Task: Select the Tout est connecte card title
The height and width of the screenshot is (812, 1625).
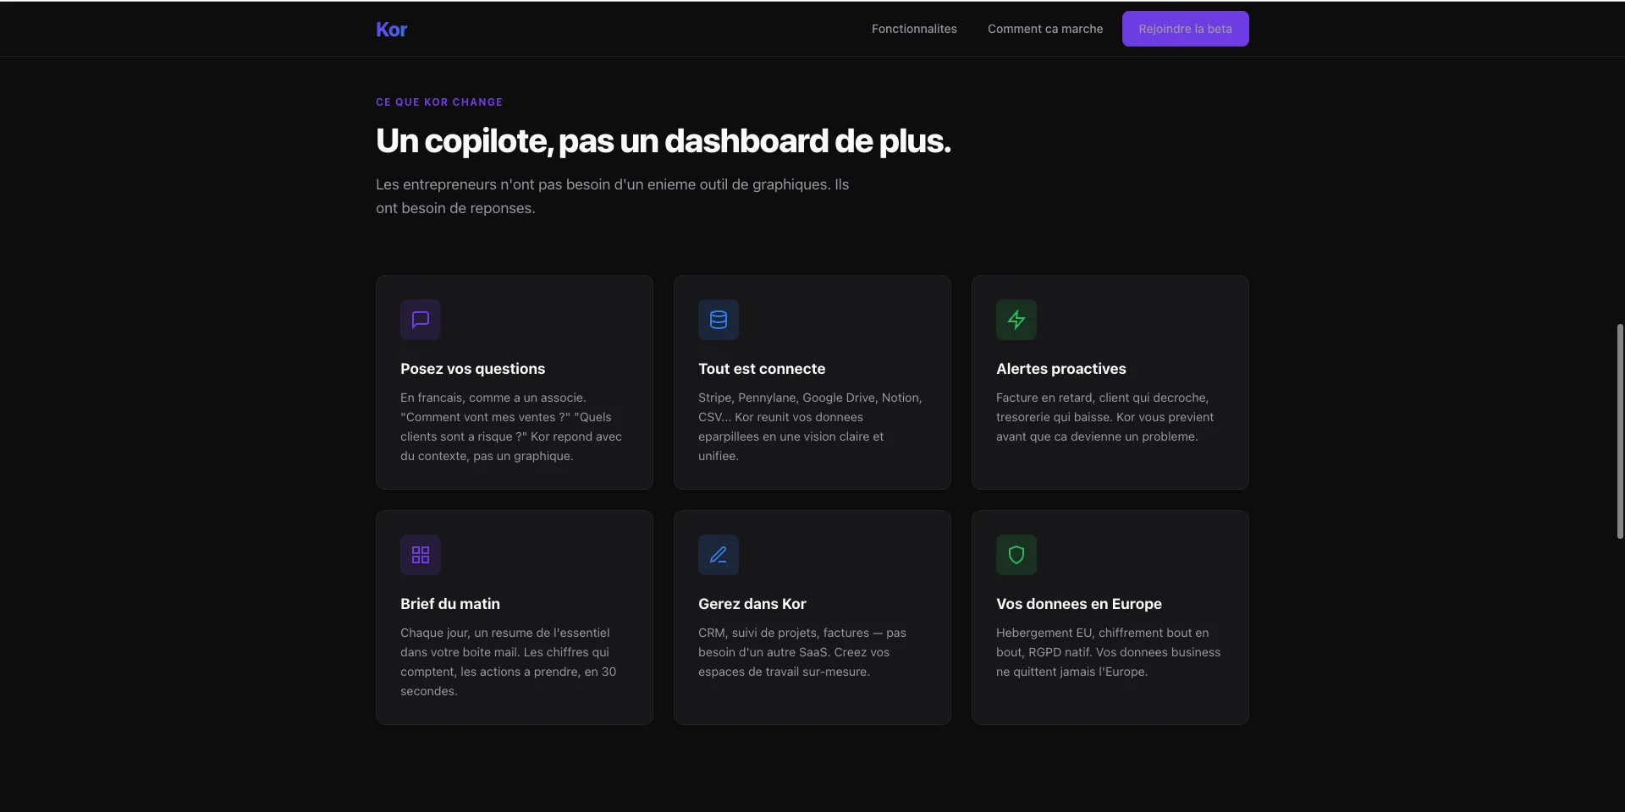Action: [x=762, y=369]
